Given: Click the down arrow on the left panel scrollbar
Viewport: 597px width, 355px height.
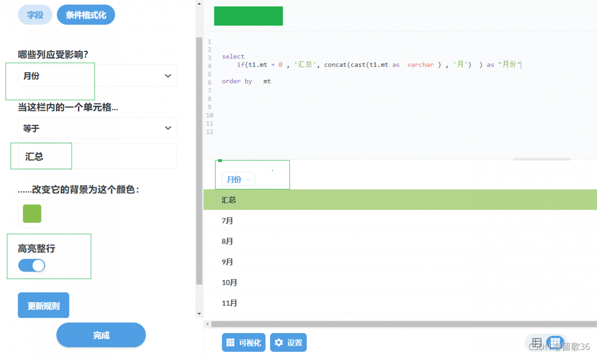Looking at the screenshot, I should [199, 314].
